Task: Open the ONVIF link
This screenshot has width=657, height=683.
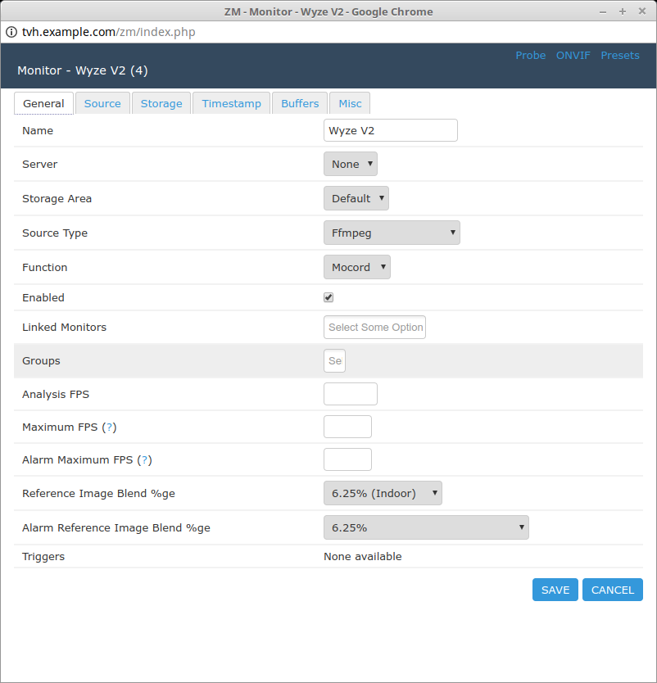Action: [x=573, y=56]
